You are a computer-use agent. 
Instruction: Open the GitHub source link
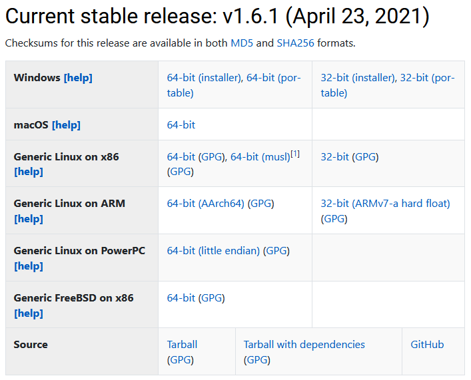tap(427, 345)
